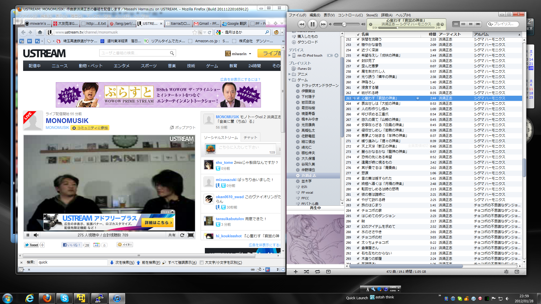541x304 pixels.
Task: Switch iTunes to list view
Action: pos(456,24)
